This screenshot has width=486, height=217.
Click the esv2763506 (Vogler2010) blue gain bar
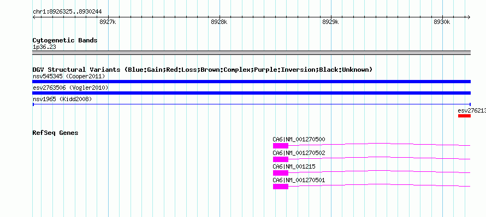tap(251, 93)
